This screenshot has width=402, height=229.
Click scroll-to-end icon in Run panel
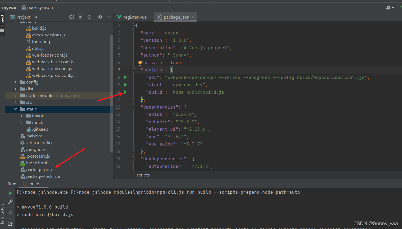[x=10, y=224]
